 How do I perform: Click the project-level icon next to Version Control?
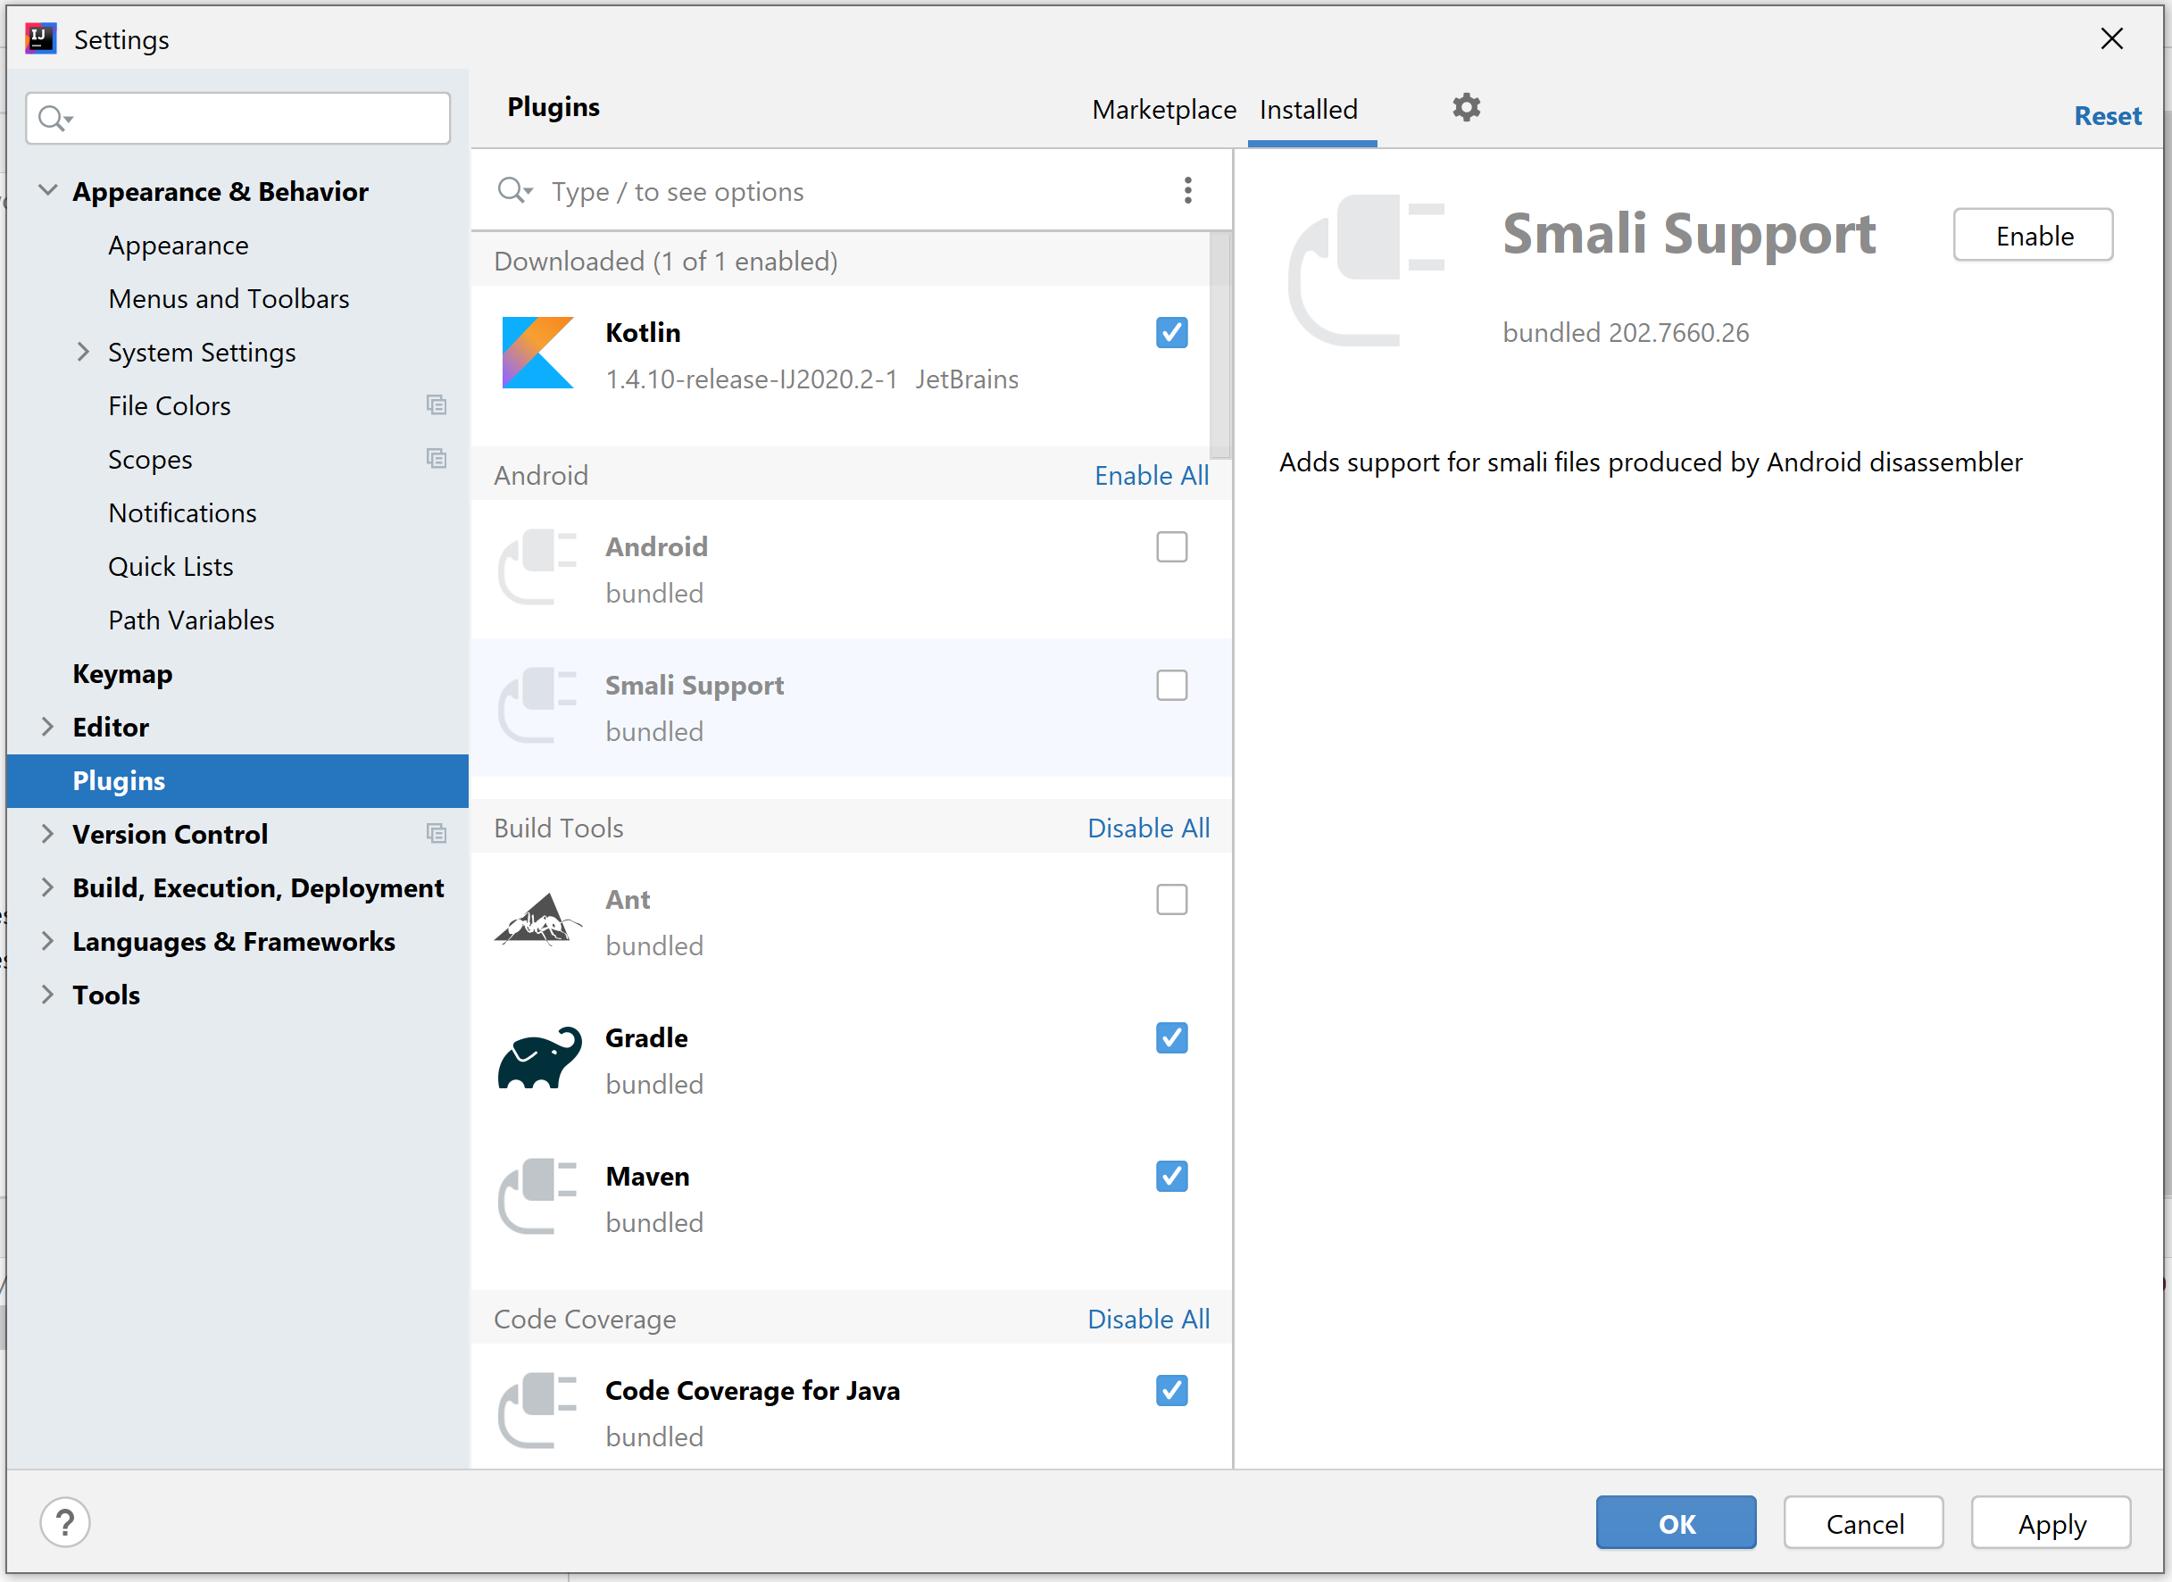point(437,834)
